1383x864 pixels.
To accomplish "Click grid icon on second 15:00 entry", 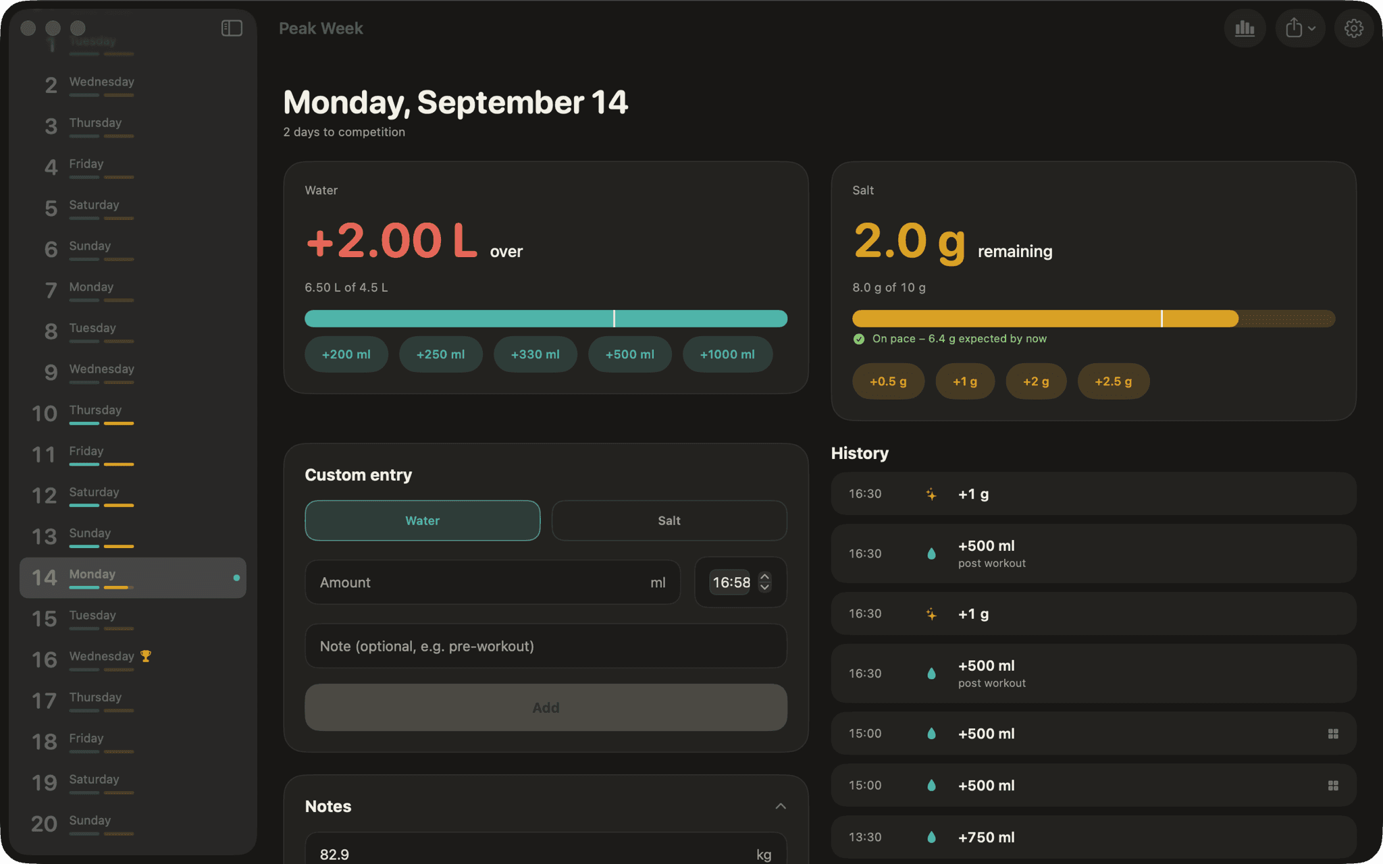I will pos(1333,786).
